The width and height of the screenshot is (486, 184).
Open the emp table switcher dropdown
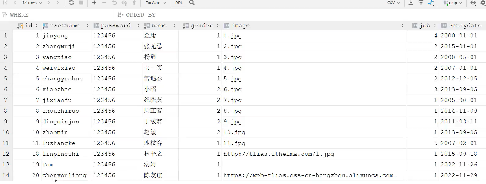[x=452, y=3]
